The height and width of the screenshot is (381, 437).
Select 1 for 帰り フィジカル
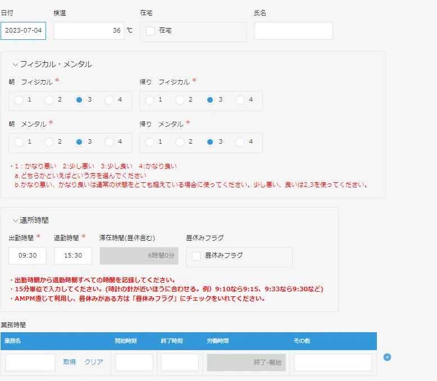(149, 100)
